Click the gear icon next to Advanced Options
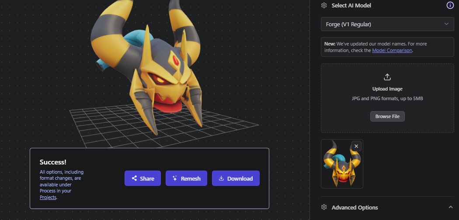 click(324, 207)
